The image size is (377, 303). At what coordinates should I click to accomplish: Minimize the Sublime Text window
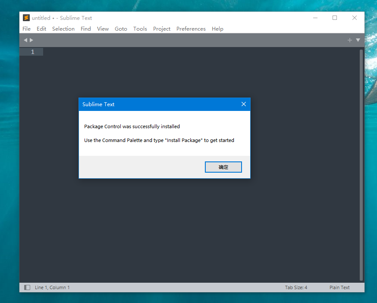click(x=315, y=18)
